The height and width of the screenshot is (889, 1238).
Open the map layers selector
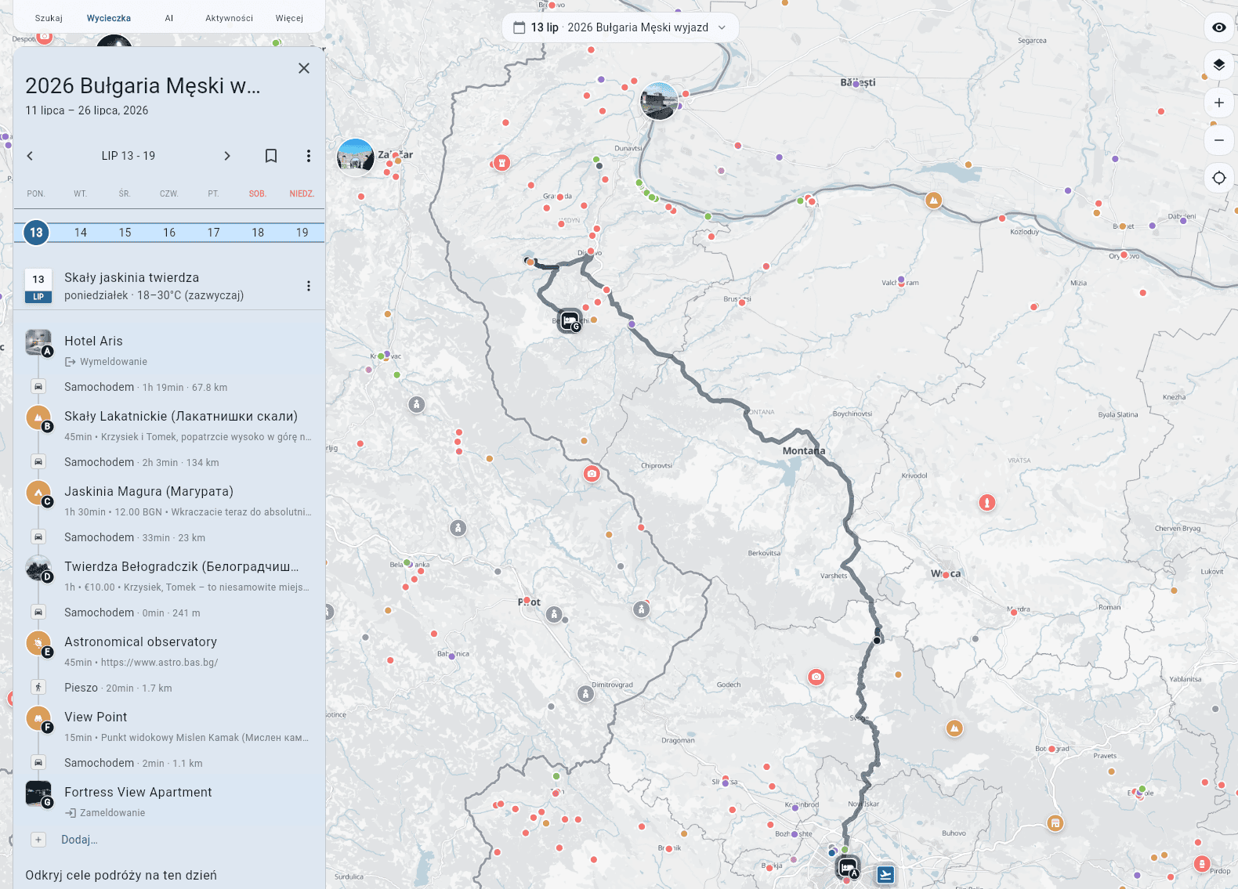pyautogui.click(x=1218, y=65)
